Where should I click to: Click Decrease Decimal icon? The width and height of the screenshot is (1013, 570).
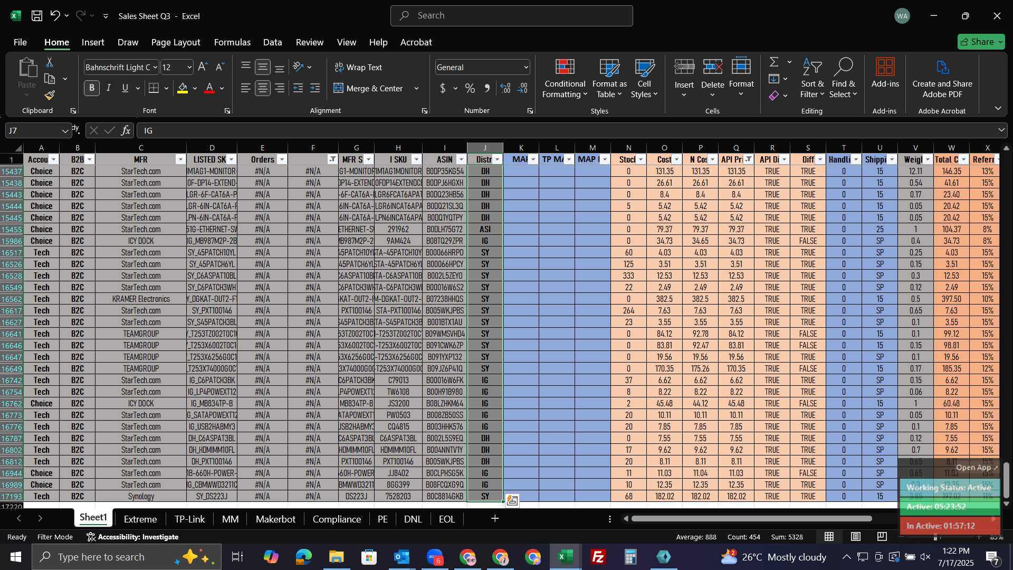[522, 88]
